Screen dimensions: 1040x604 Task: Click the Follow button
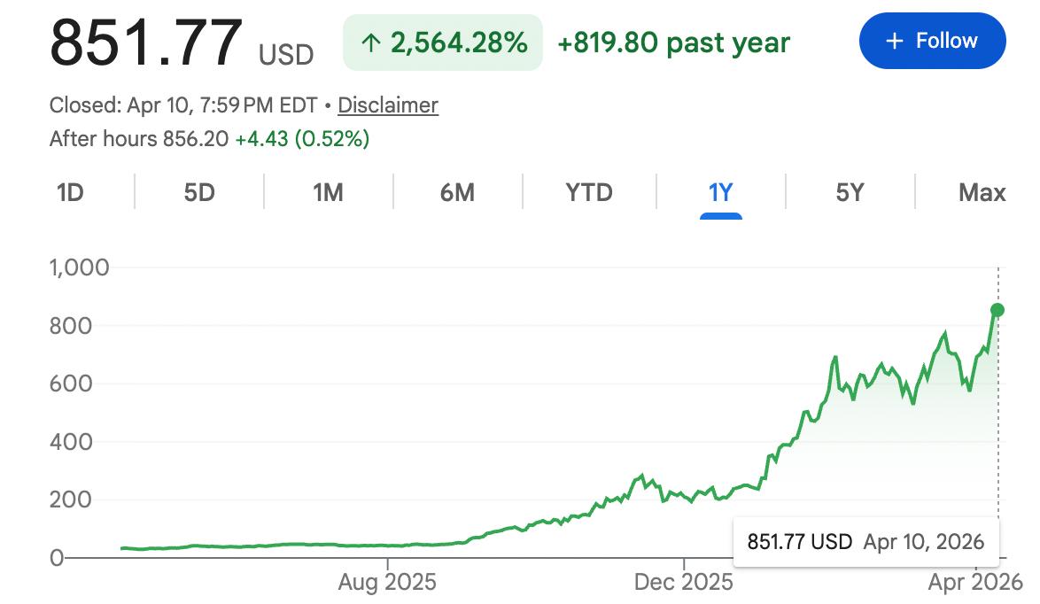[932, 41]
